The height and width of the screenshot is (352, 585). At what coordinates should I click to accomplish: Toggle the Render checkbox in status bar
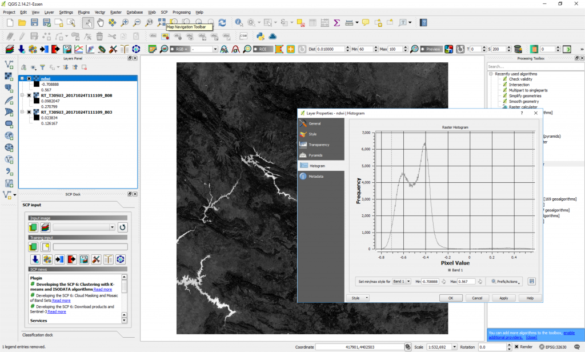[x=517, y=347]
